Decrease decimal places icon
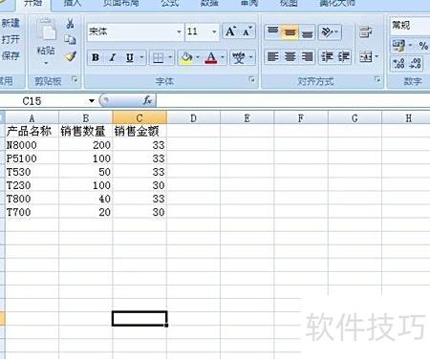This screenshot has height=359, width=430. (x=416, y=63)
